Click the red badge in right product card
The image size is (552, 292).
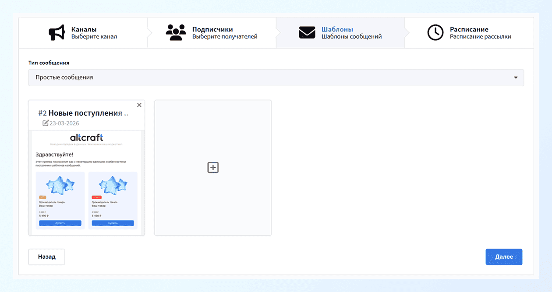[x=96, y=197]
